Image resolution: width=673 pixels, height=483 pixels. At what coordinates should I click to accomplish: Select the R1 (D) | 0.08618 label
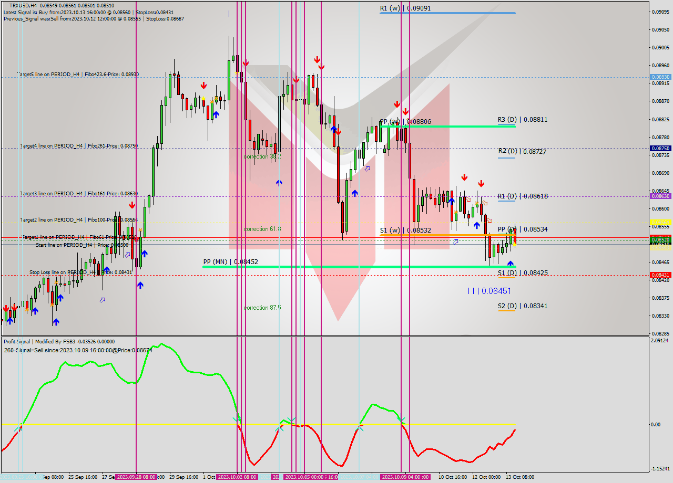tap(523, 196)
